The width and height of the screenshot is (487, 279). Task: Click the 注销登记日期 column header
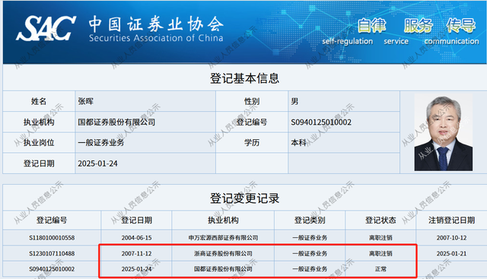[451, 220]
